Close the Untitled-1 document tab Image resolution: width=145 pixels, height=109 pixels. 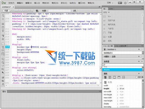pos(13,7)
